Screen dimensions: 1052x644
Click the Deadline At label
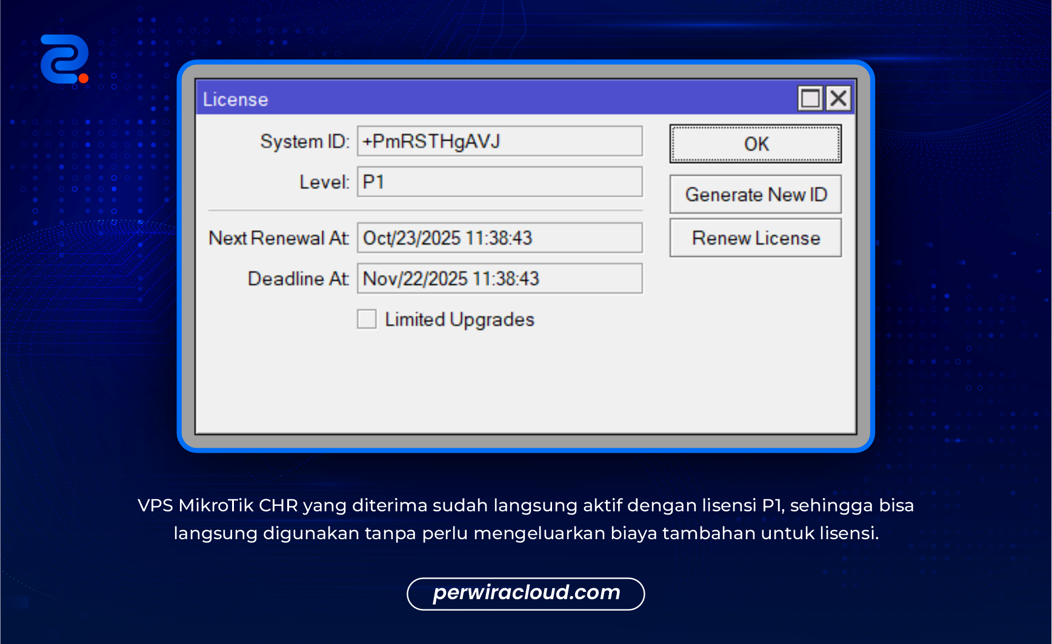(298, 279)
